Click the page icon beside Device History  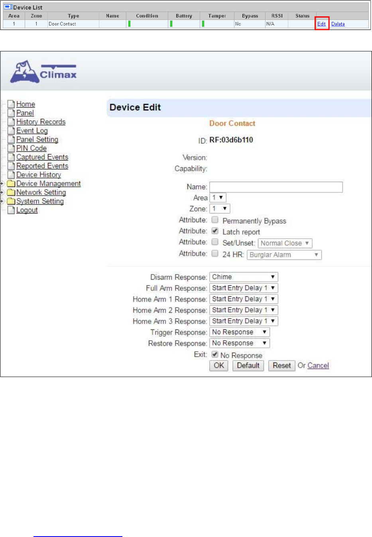click(11, 174)
